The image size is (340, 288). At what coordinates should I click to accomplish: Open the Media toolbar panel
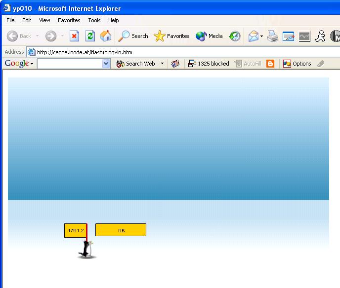click(209, 36)
